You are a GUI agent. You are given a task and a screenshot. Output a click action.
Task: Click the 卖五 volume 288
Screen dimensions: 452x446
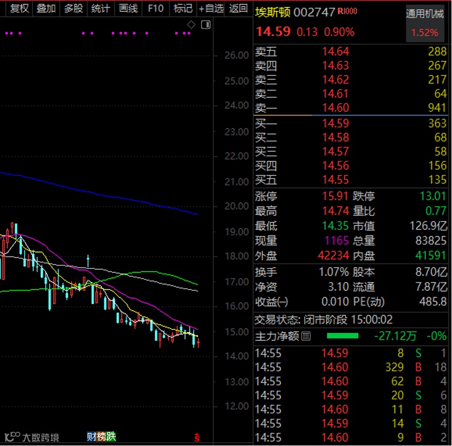[x=437, y=52]
